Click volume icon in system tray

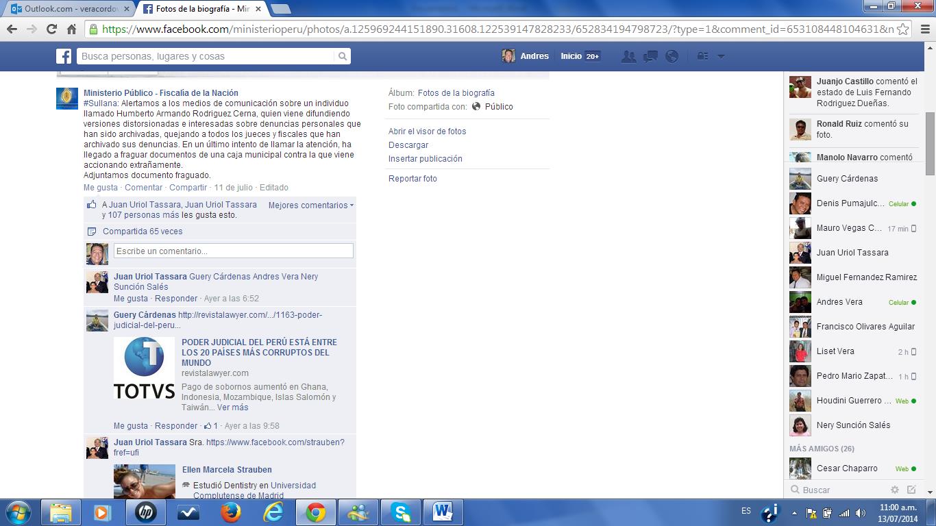click(x=860, y=512)
